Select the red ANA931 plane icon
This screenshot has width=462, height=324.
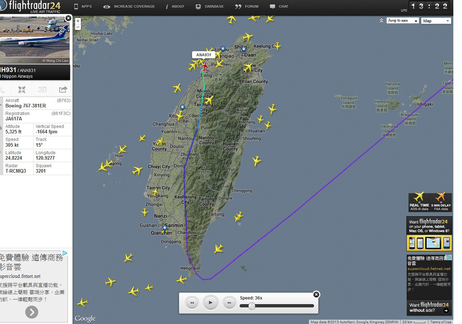pyautogui.click(x=205, y=66)
